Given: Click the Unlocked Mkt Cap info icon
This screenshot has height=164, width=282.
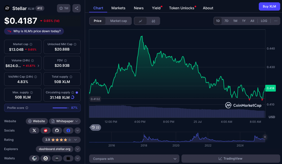Looking at the screenshot, I should pyautogui.click(x=75, y=44).
